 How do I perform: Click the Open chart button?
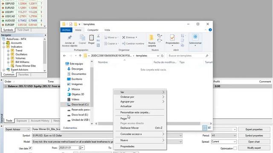click(x=254, y=142)
